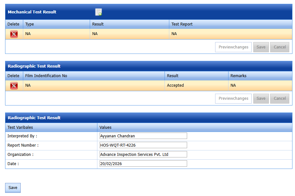Image resolution: width=295 pixels, height=196 pixels.
Task: Click the add record icon beside Mechanical Test Result
Action: click(99, 12)
